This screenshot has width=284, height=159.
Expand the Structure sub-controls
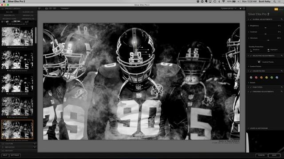[x=248, y=38]
